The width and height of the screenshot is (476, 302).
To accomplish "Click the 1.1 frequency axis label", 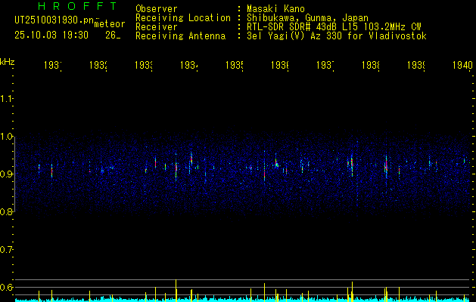I will point(6,98).
